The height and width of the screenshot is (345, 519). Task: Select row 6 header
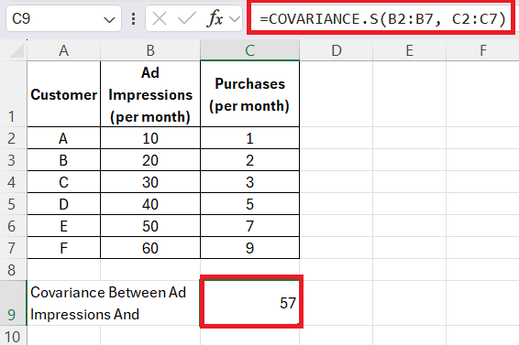click(x=13, y=226)
